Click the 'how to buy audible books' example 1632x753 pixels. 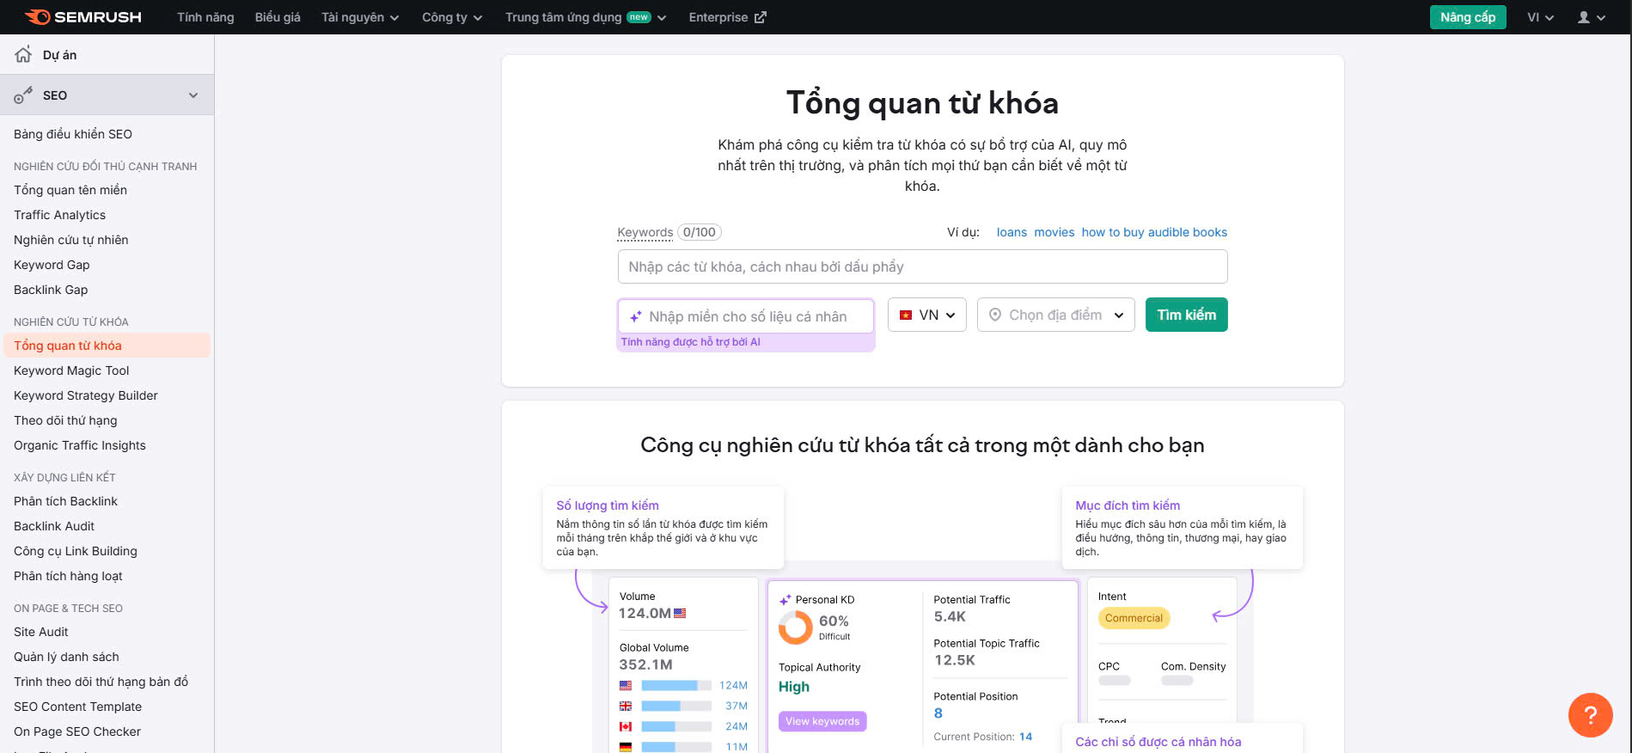(x=1154, y=232)
